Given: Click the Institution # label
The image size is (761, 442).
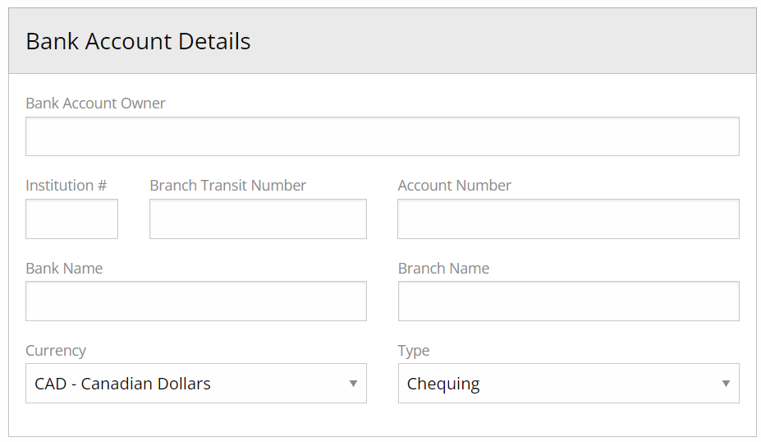Looking at the screenshot, I should click(x=66, y=186).
